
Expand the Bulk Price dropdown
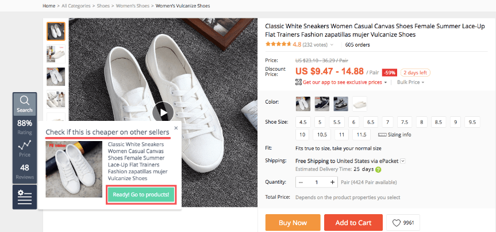click(425, 83)
